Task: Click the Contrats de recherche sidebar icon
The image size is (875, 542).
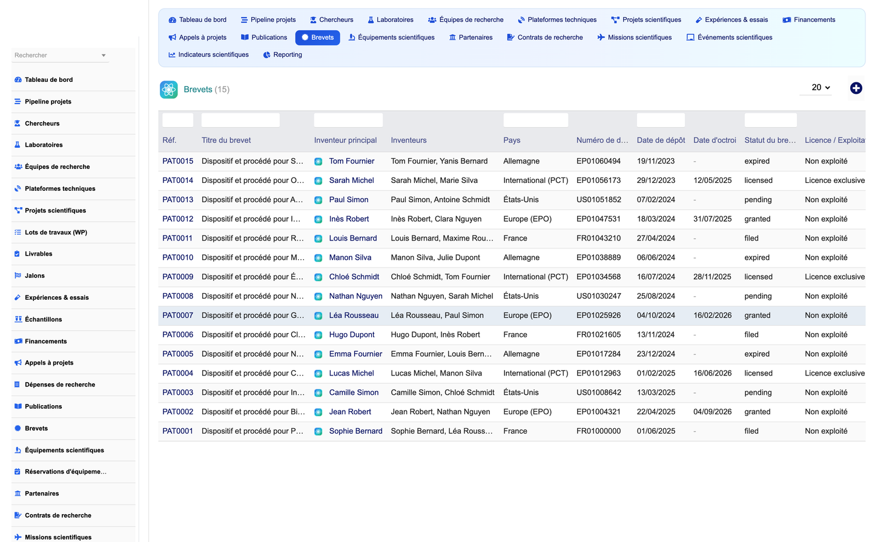Action: [18, 515]
